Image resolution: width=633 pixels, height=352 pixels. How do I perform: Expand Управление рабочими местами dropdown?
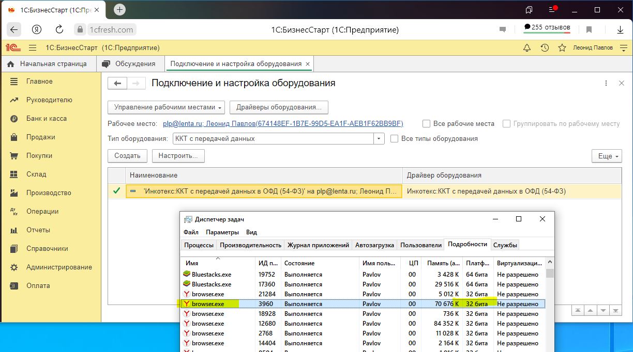tap(167, 107)
